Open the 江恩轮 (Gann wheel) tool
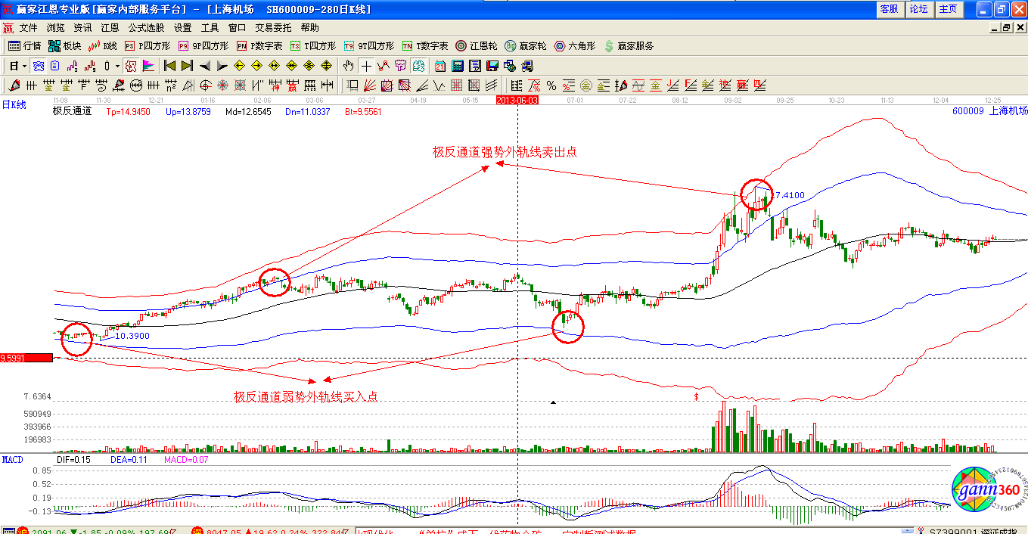The image size is (1028, 534). 476,46
